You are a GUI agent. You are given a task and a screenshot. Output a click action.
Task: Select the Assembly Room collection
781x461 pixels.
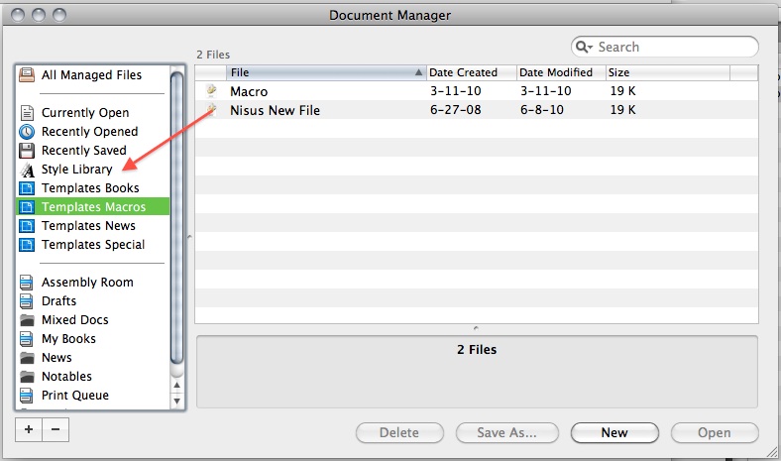point(92,283)
